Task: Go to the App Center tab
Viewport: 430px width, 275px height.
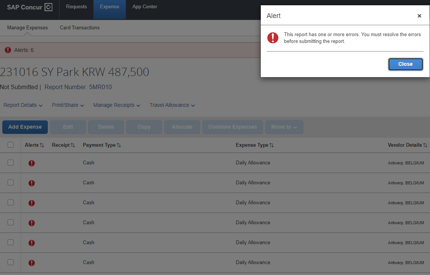Action: 145,6
